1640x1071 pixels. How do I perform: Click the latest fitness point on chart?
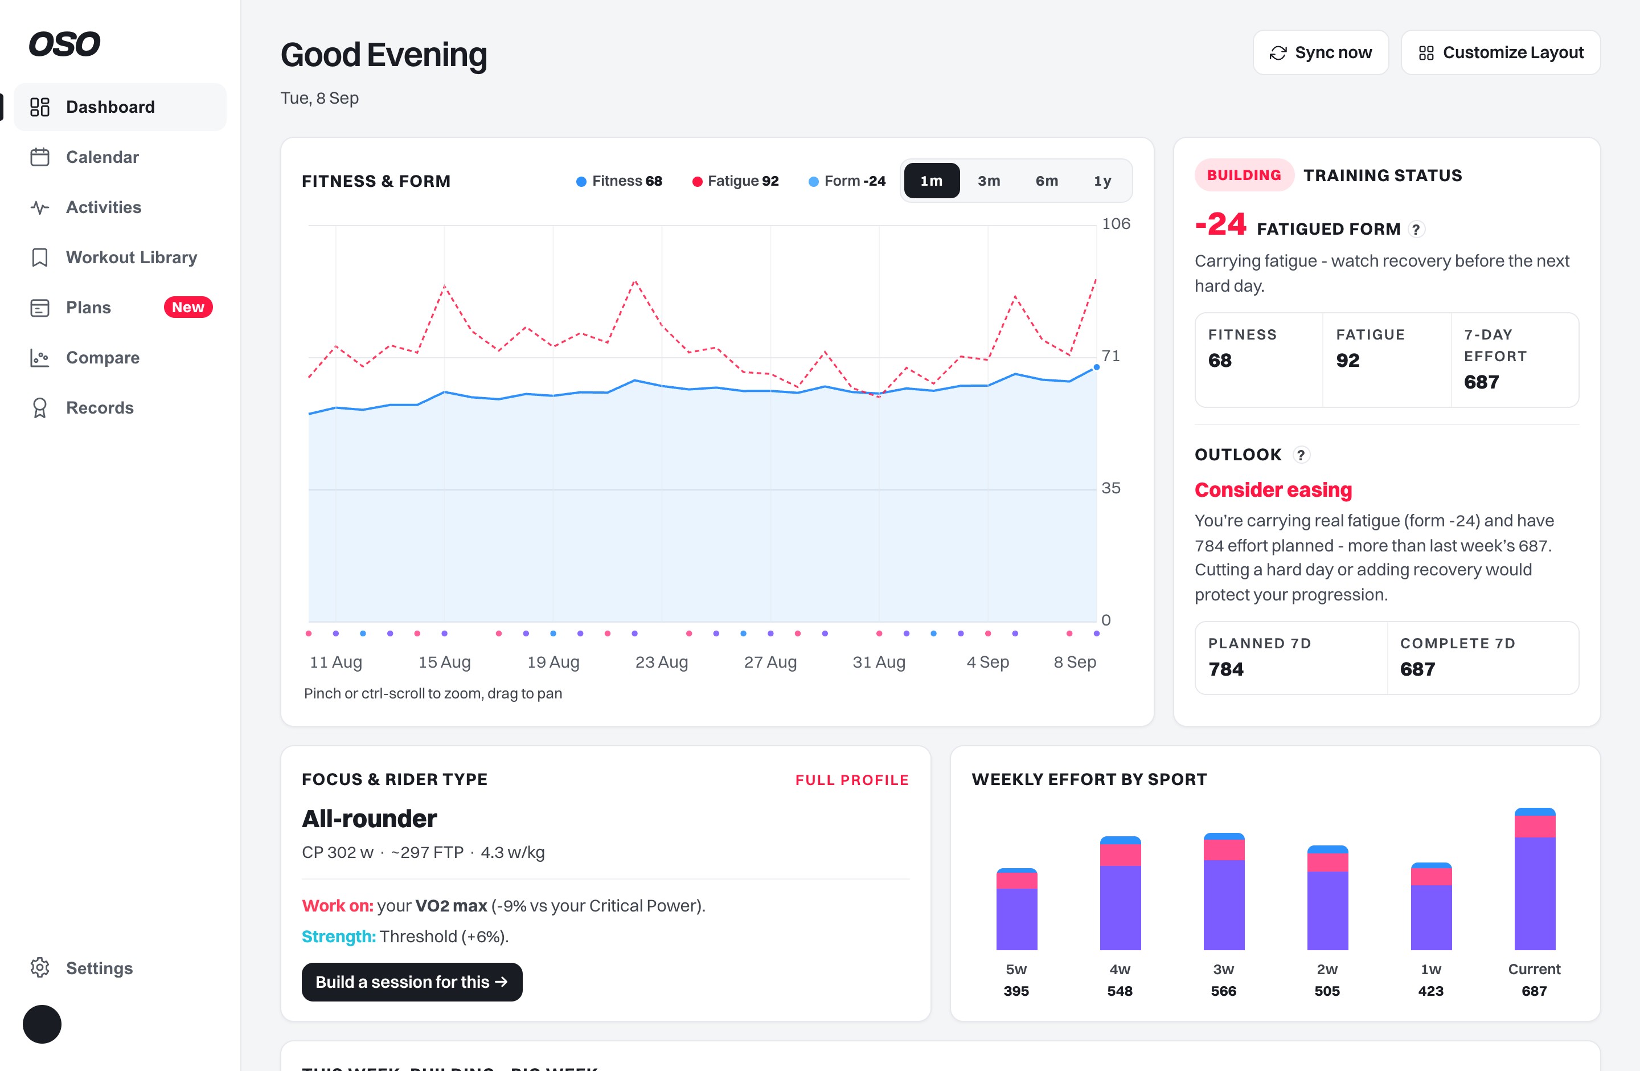point(1096,367)
